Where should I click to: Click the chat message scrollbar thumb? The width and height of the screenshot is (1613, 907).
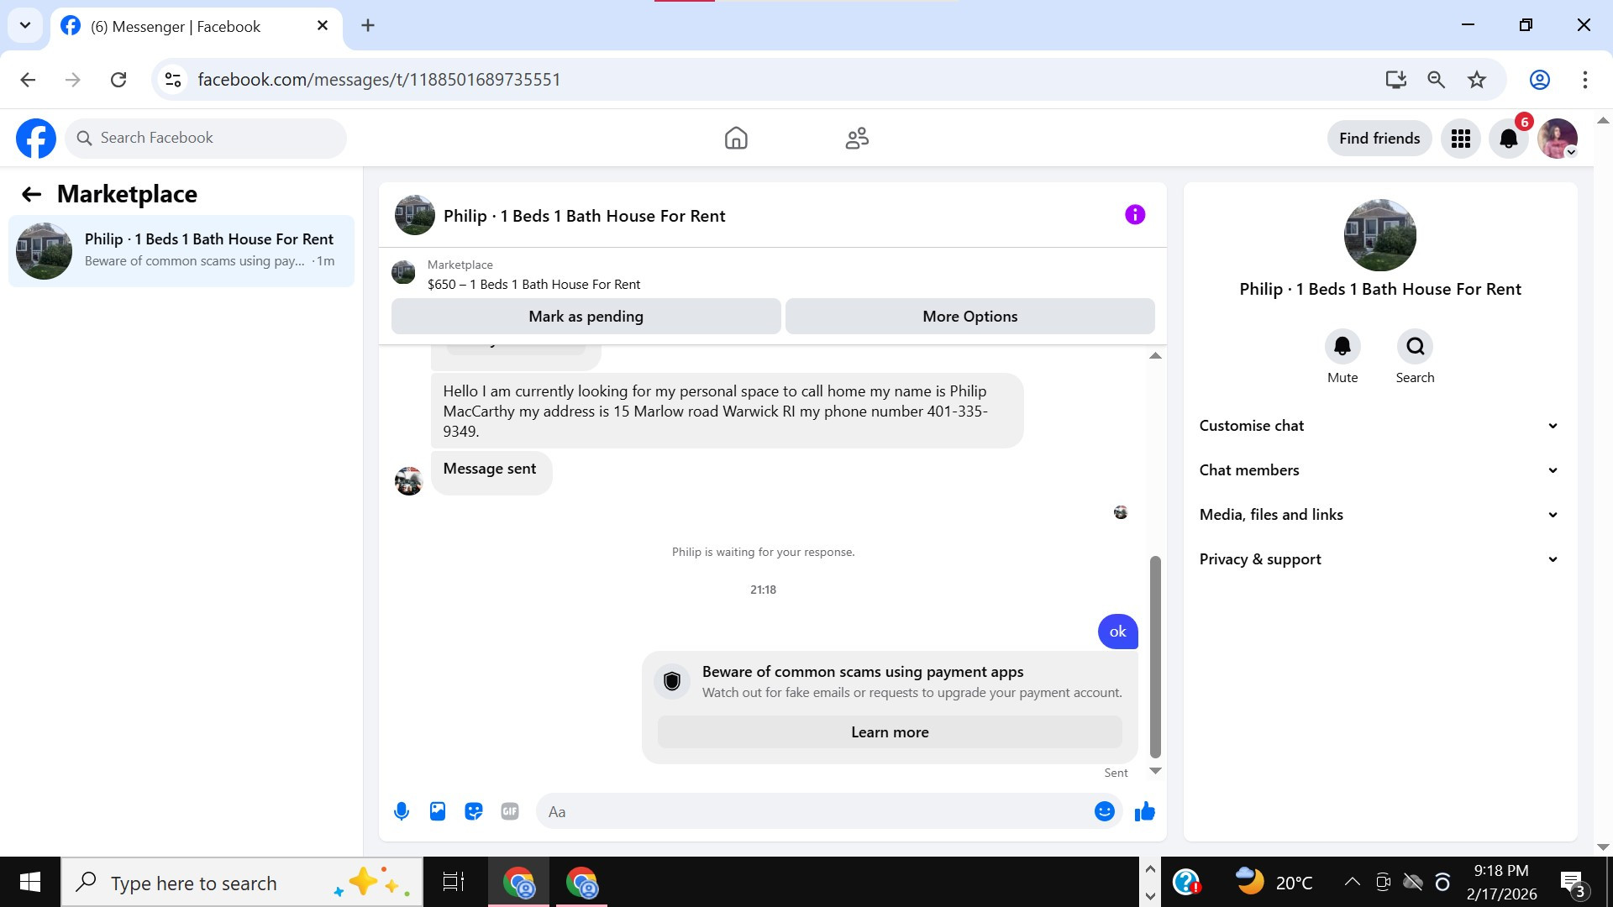pyautogui.click(x=1155, y=655)
